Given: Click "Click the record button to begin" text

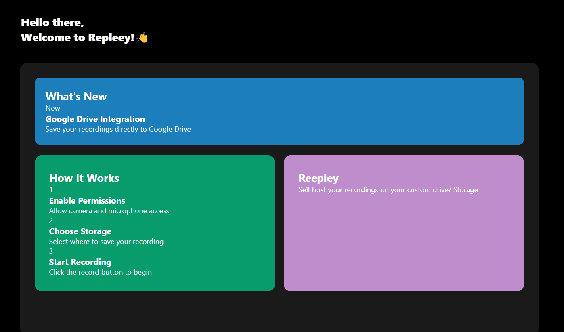Looking at the screenshot, I should [100, 272].
